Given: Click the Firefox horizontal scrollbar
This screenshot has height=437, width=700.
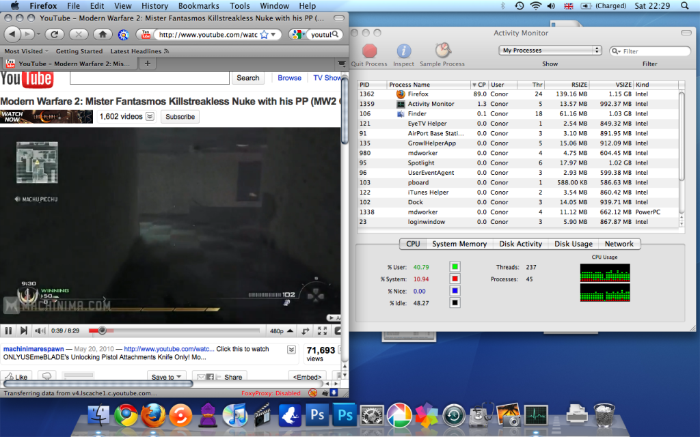Looking at the screenshot, I should click(x=98, y=384).
